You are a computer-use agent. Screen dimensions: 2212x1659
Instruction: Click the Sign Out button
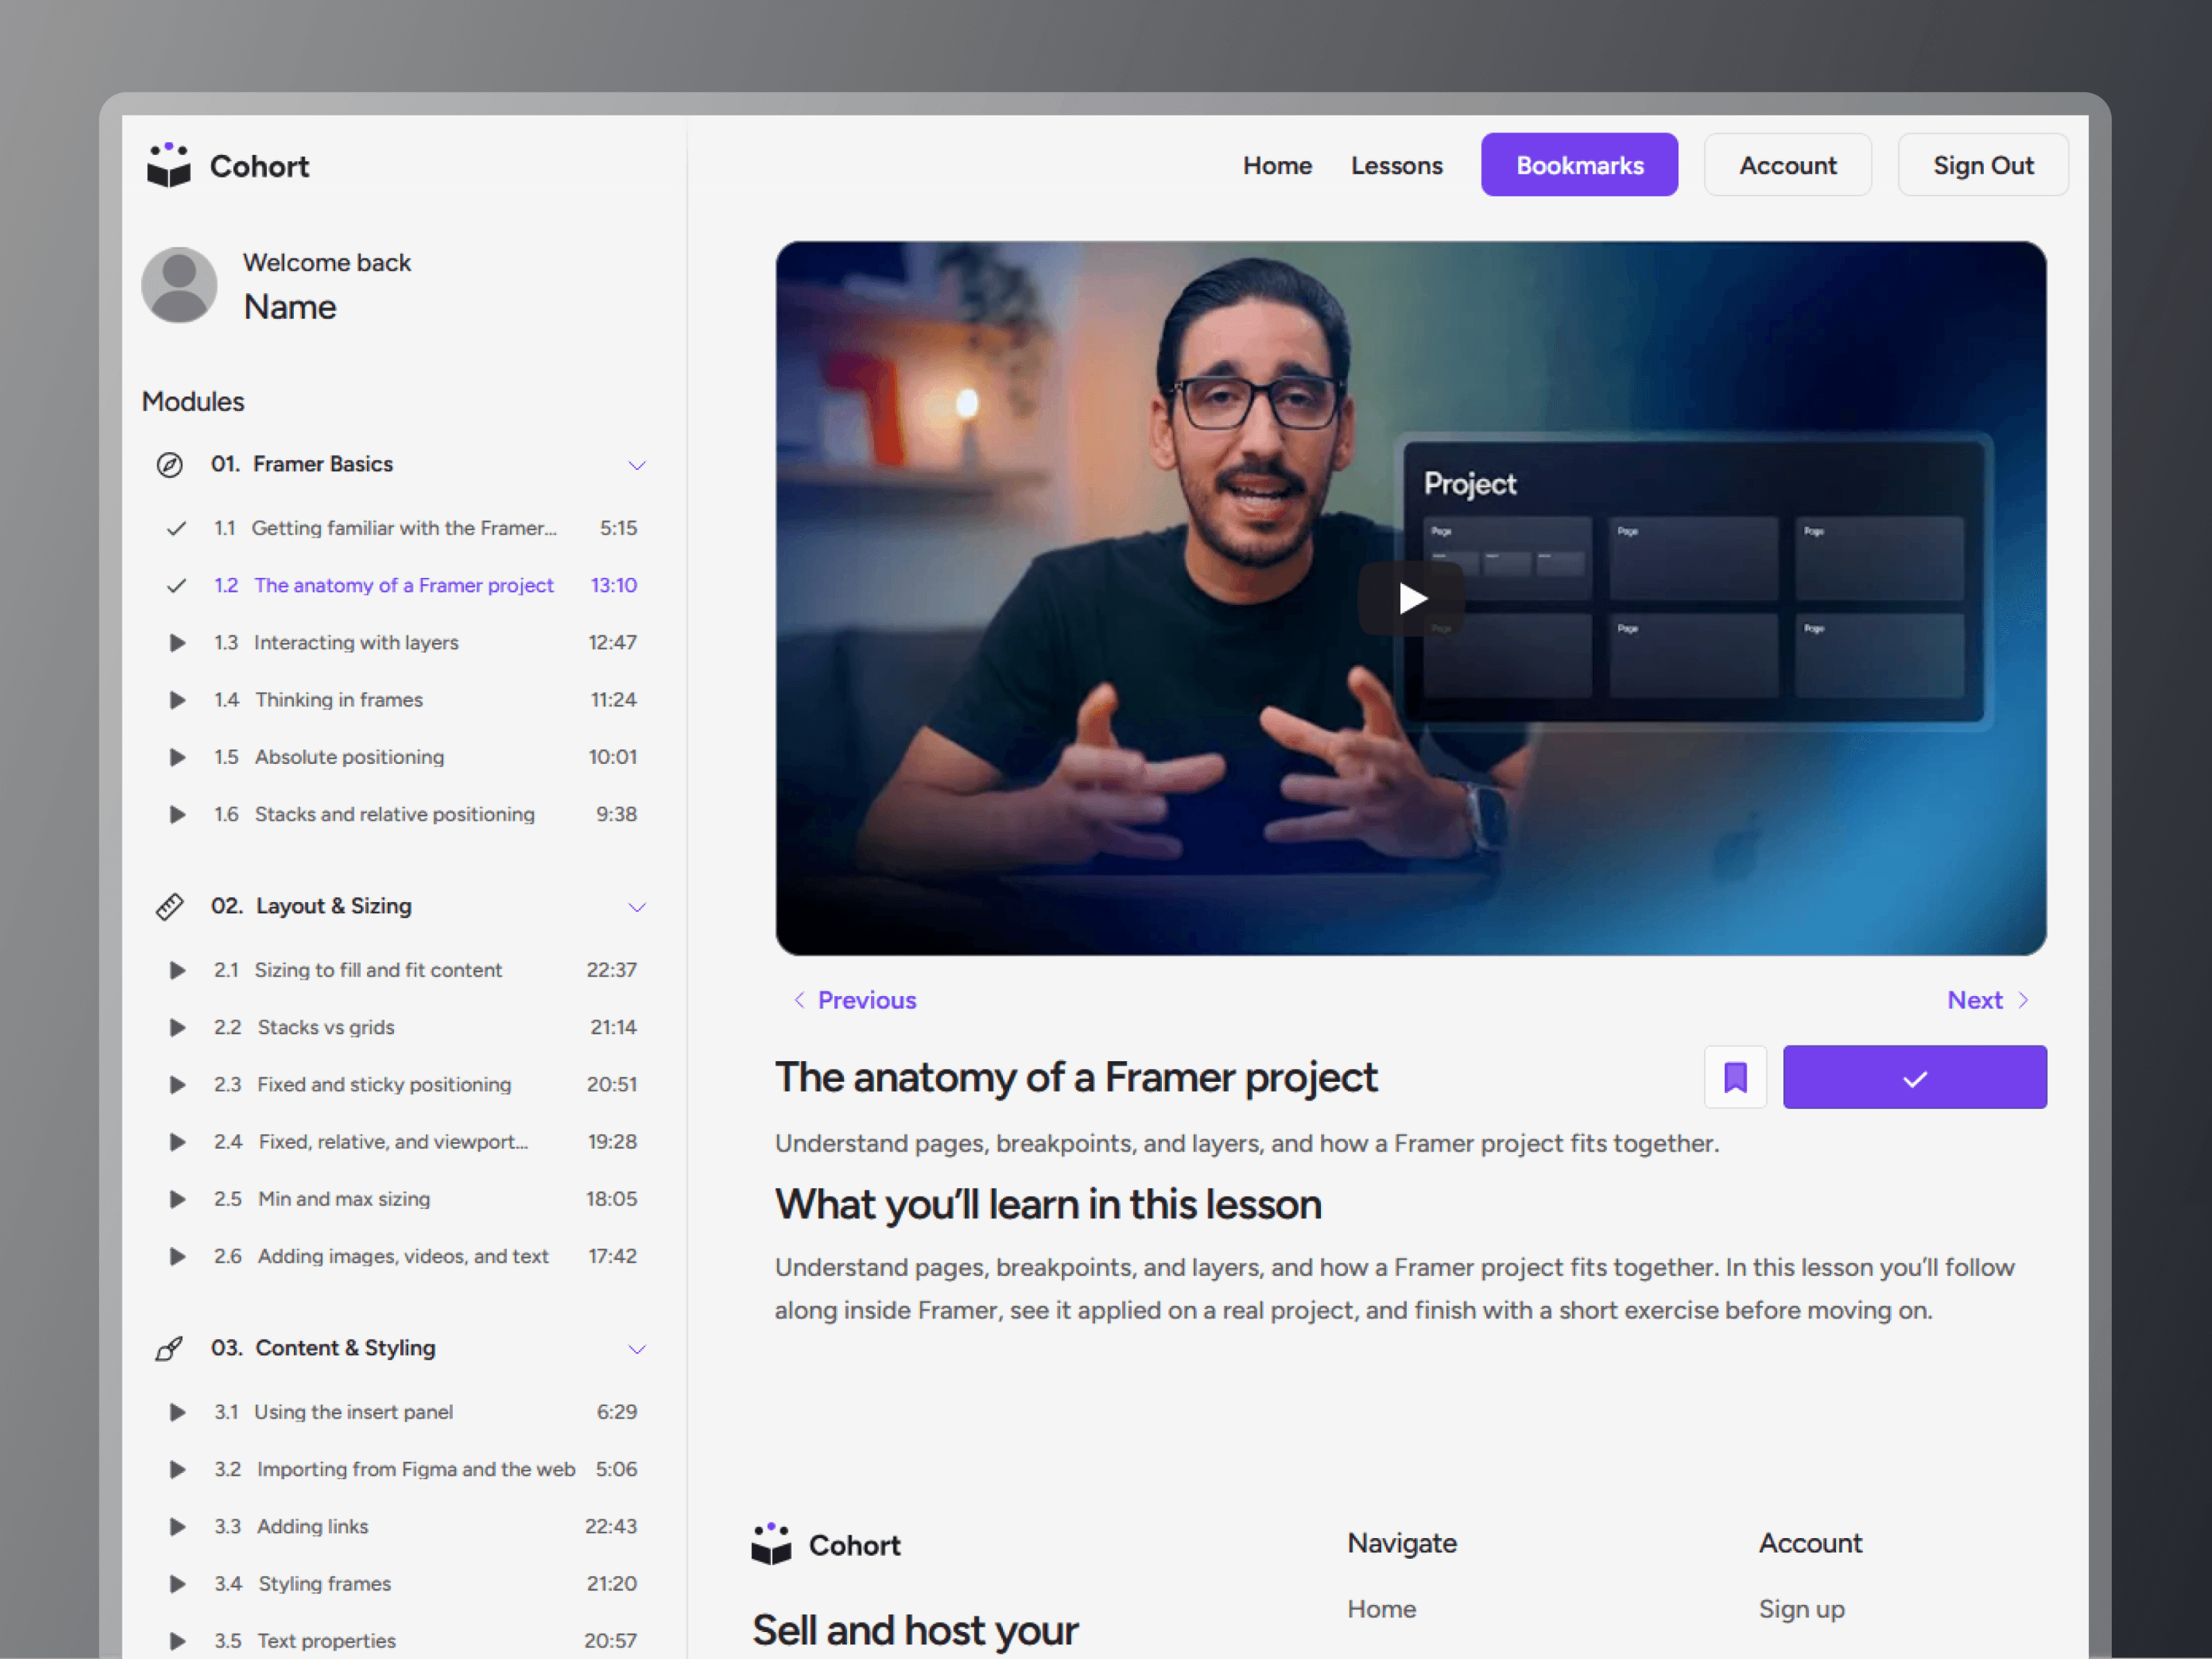click(1982, 165)
